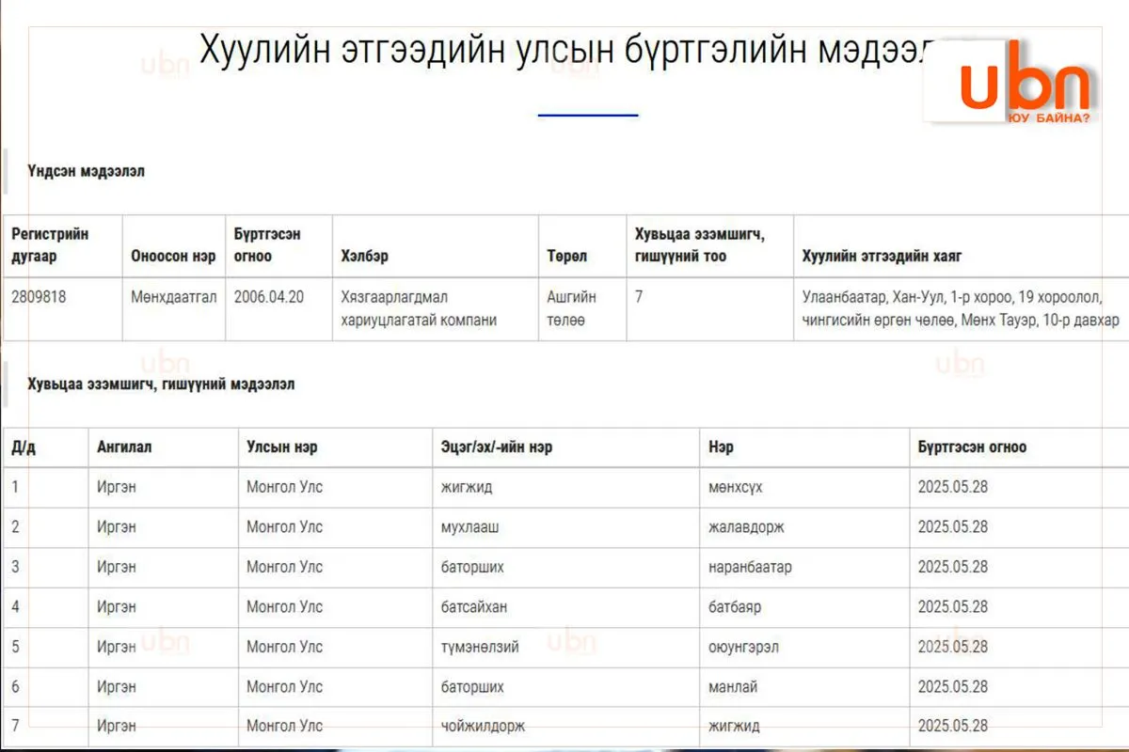Viewport: 1129px width, 752px height.
Task: Select the name 'оюунгэрэл'
Action: point(743,647)
